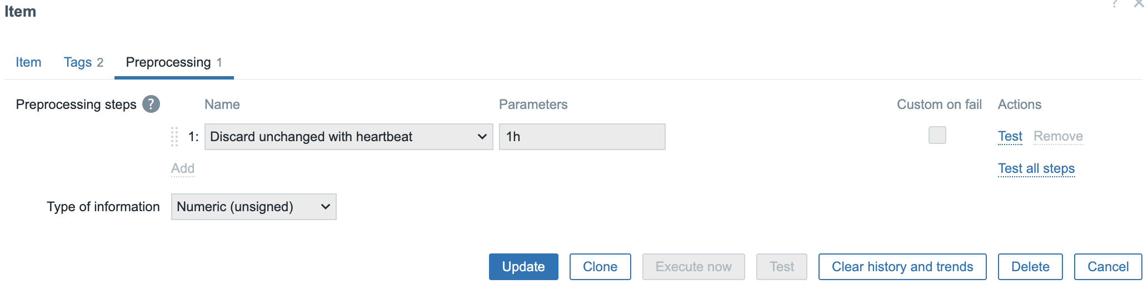Switch to the Item tab
The width and height of the screenshot is (1148, 289).
(x=28, y=62)
